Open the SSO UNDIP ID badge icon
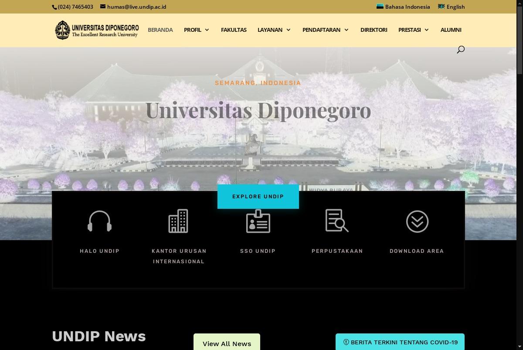 (258, 221)
